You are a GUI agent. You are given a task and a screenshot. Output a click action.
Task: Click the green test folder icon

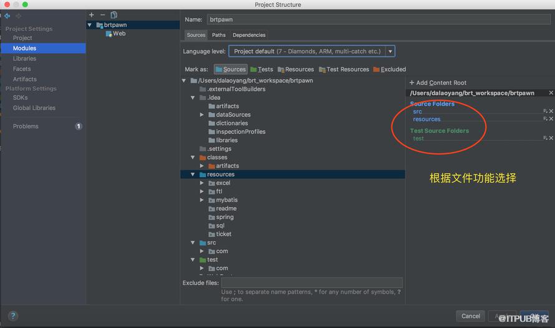click(x=203, y=259)
